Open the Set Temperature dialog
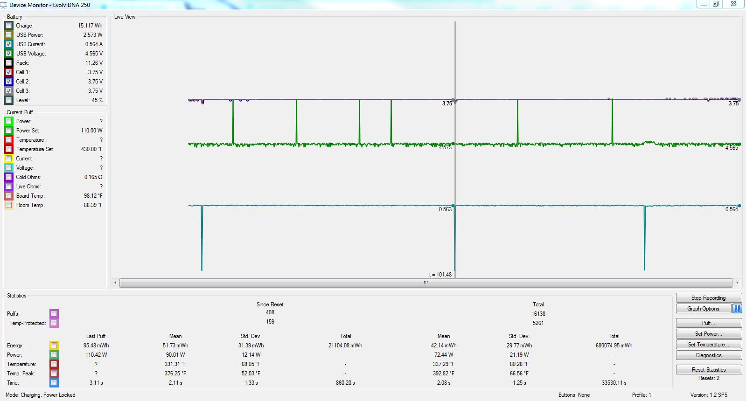 click(x=708, y=345)
